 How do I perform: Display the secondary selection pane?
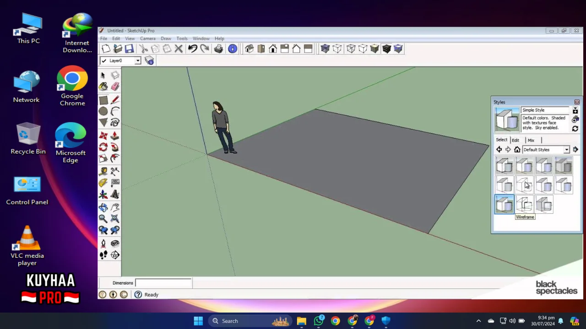click(x=575, y=111)
